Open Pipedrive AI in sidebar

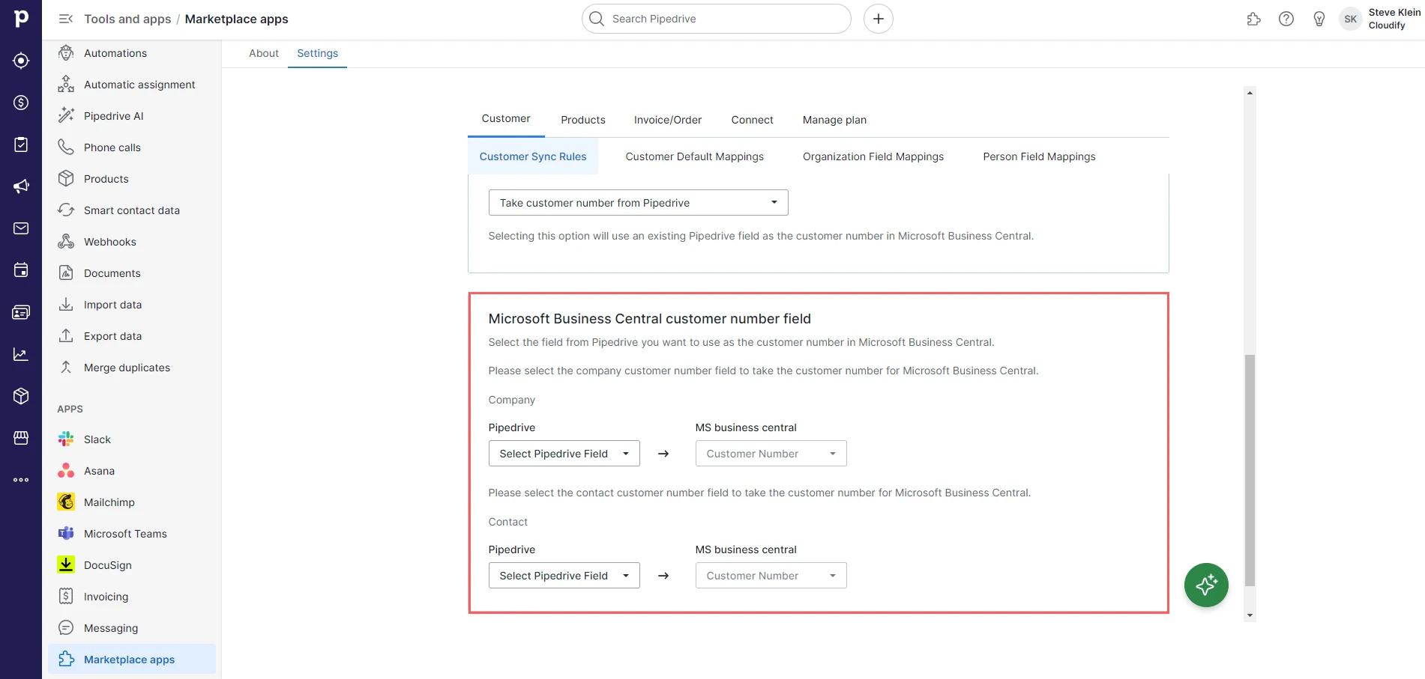point(132,116)
